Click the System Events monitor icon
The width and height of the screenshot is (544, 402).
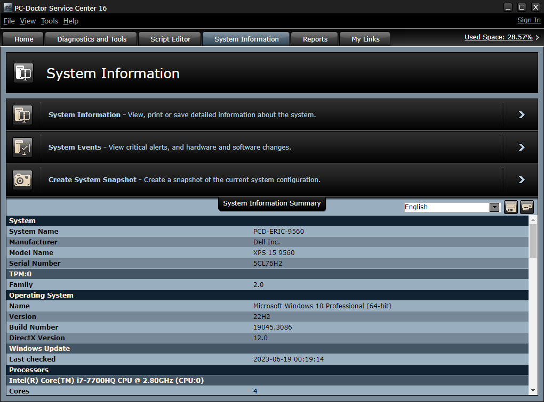pos(23,147)
